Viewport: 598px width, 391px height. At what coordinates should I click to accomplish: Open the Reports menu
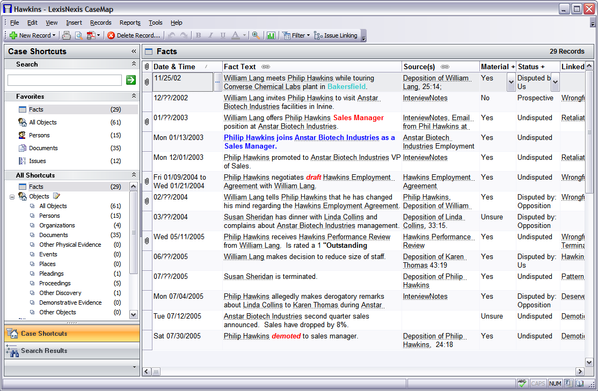(x=130, y=23)
